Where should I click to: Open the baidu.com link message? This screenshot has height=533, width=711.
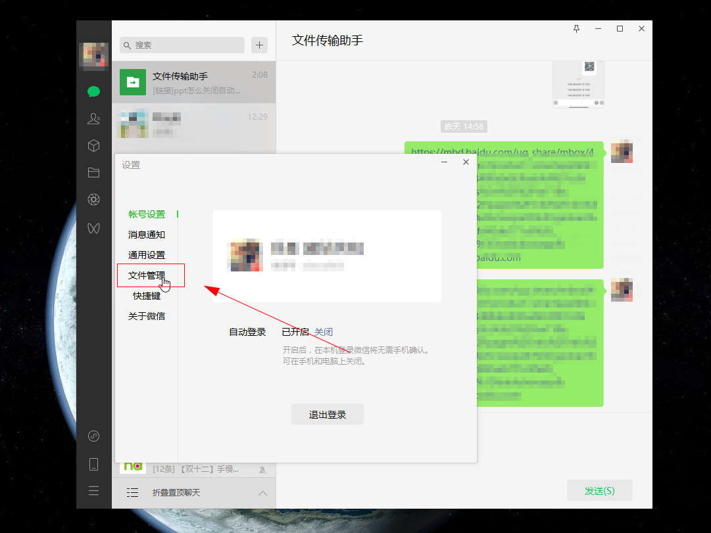pos(504,205)
